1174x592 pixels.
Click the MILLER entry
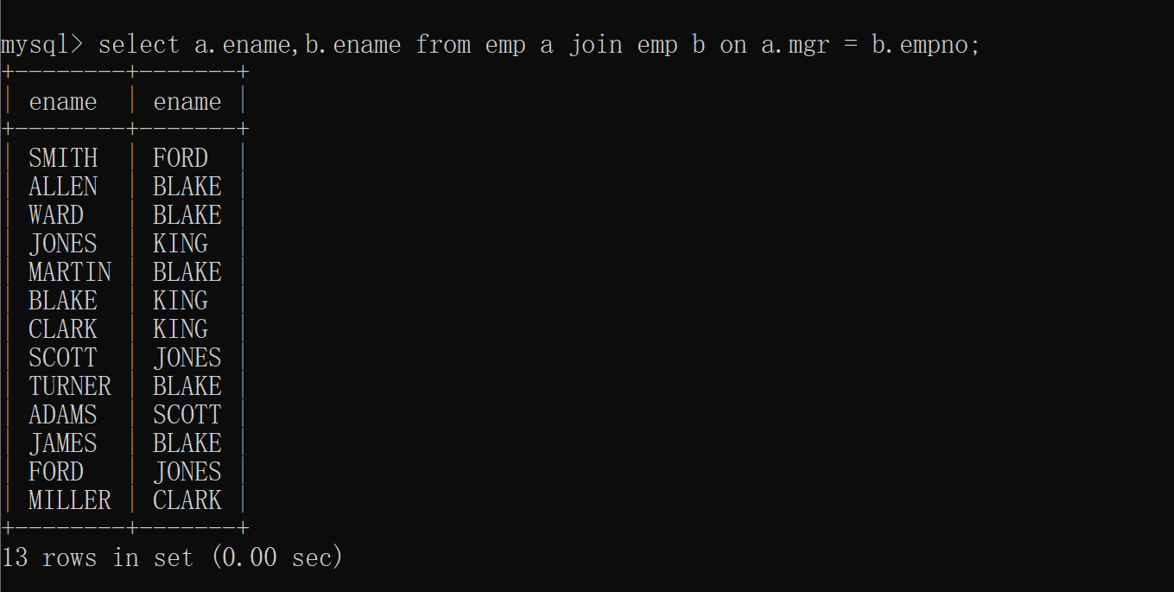[x=70, y=500]
